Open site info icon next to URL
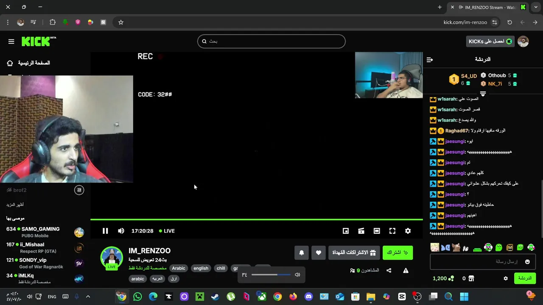 495,22
